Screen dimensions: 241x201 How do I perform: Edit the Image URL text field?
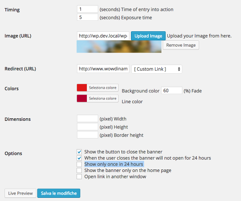pos(103,36)
